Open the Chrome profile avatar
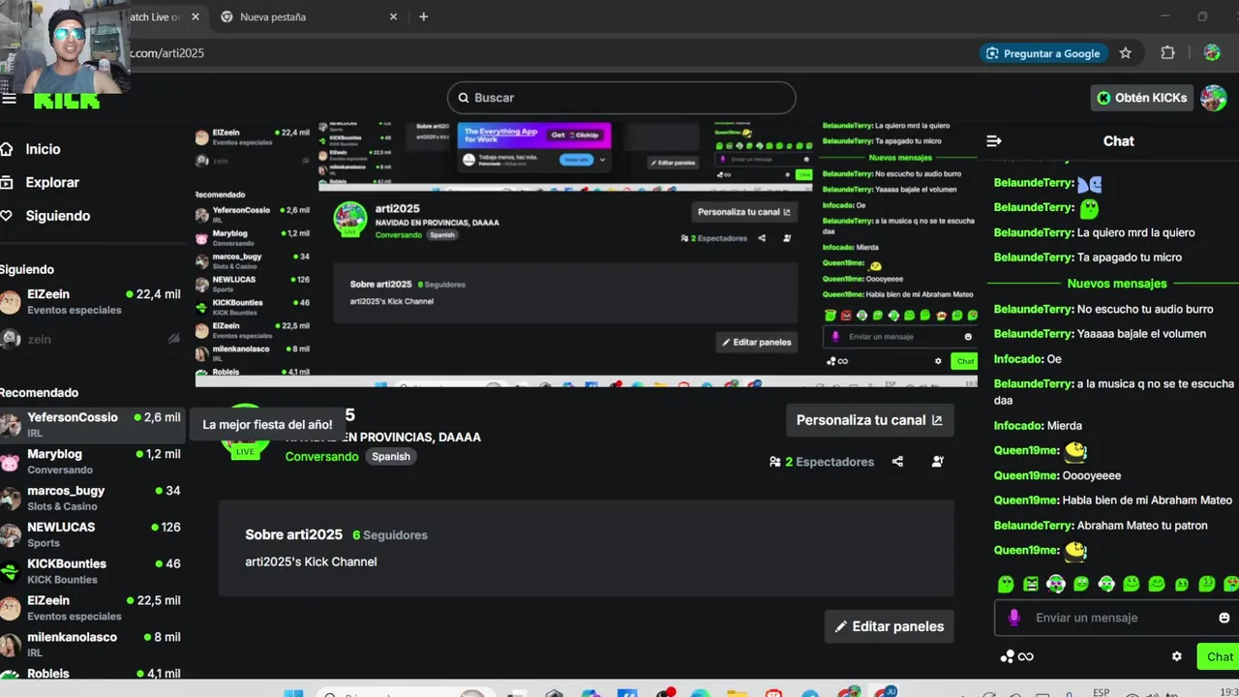 point(1212,53)
